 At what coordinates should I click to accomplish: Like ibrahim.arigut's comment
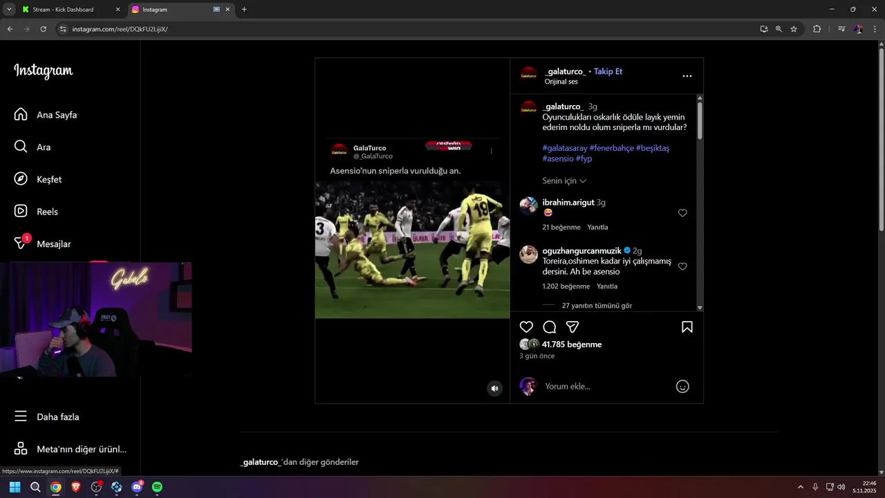682,213
